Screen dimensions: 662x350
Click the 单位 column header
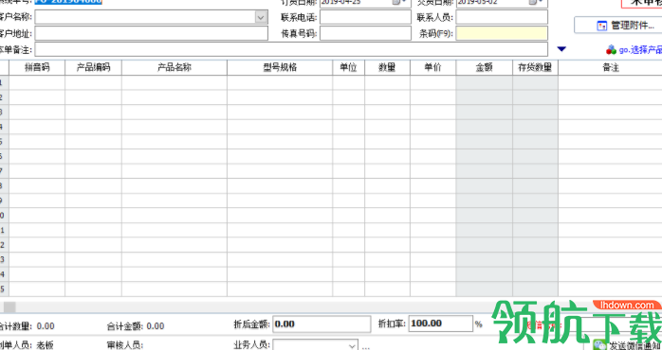point(349,68)
